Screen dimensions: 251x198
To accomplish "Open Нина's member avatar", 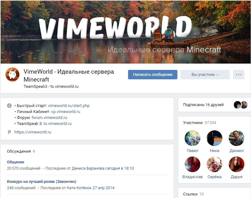I will click(x=215, y=138).
